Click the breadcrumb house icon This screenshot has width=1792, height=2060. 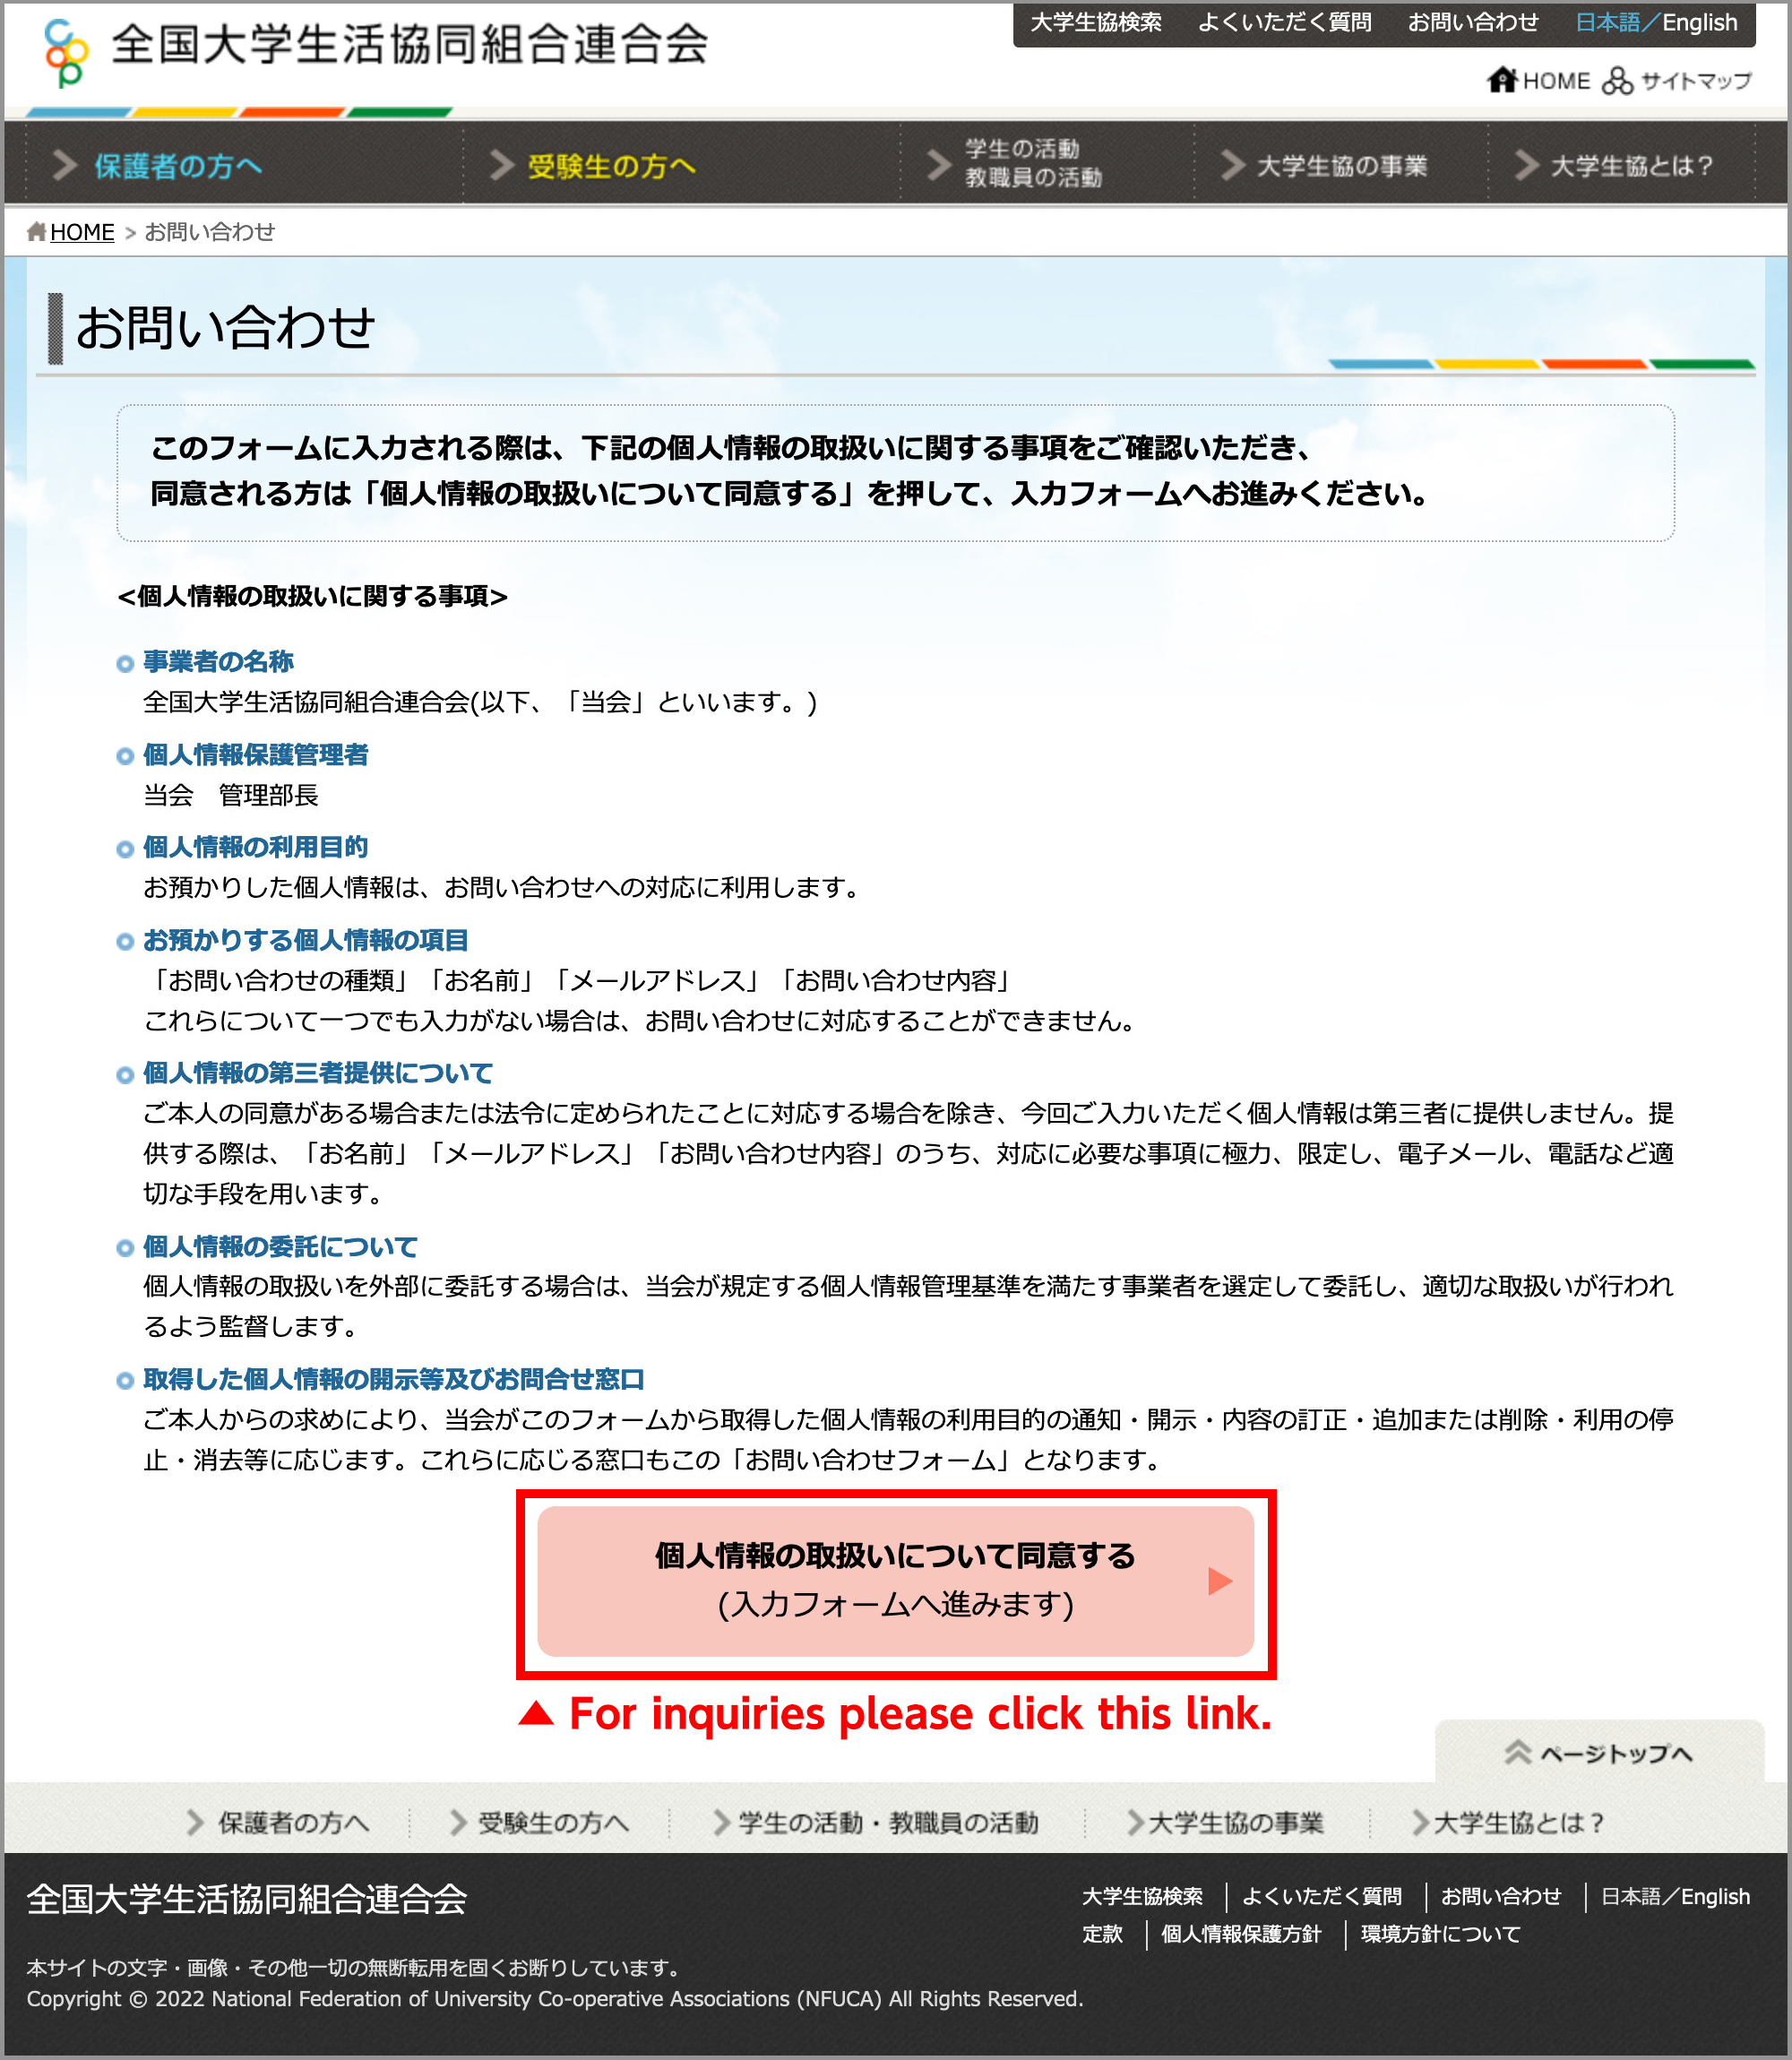[x=36, y=232]
